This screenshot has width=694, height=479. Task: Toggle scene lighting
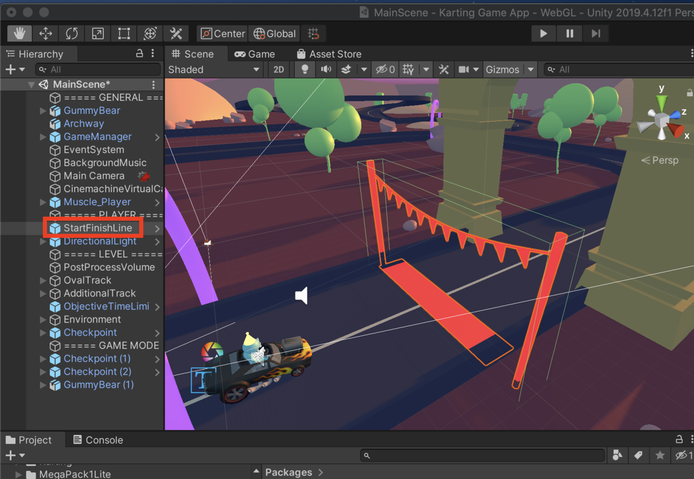(305, 69)
